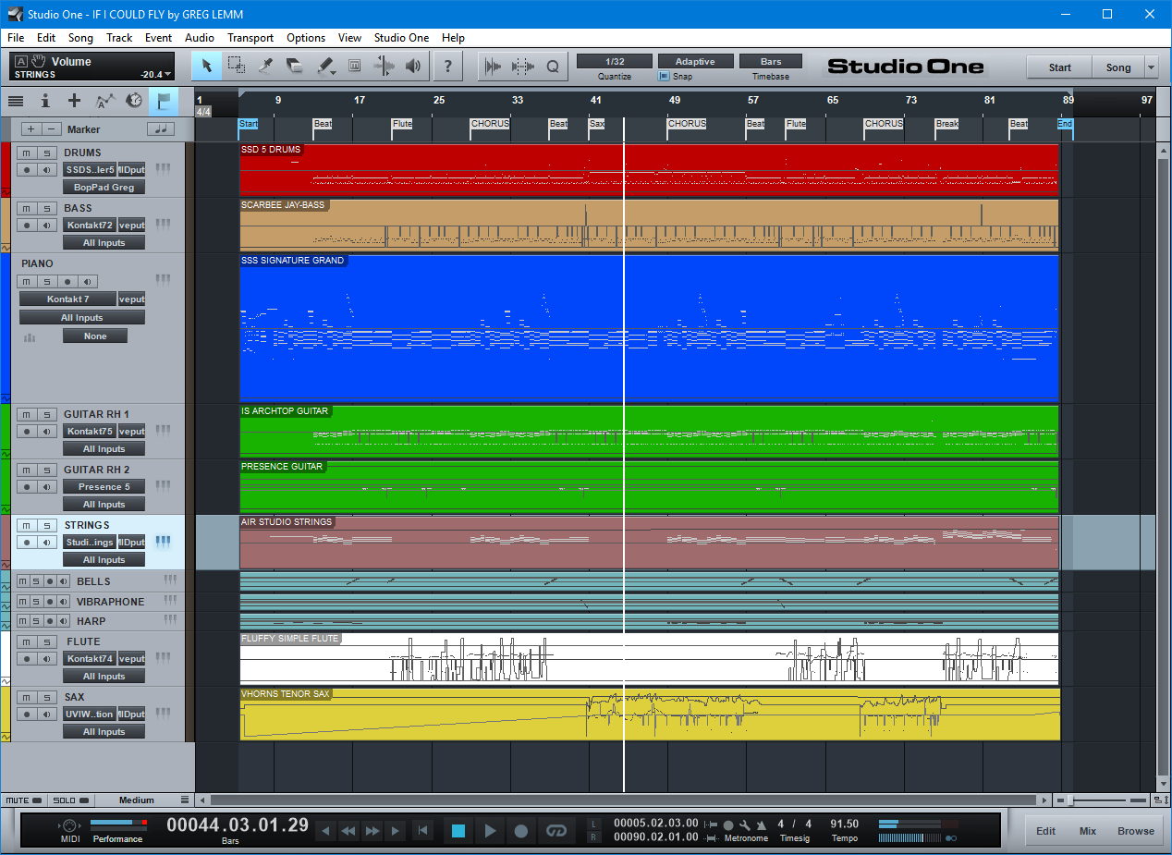Mute the PIANO track
The image size is (1172, 855).
(x=28, y=281)
